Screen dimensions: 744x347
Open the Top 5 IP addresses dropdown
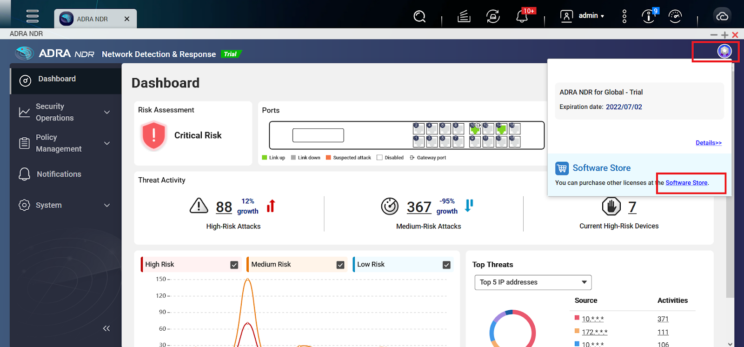[533, 282]
